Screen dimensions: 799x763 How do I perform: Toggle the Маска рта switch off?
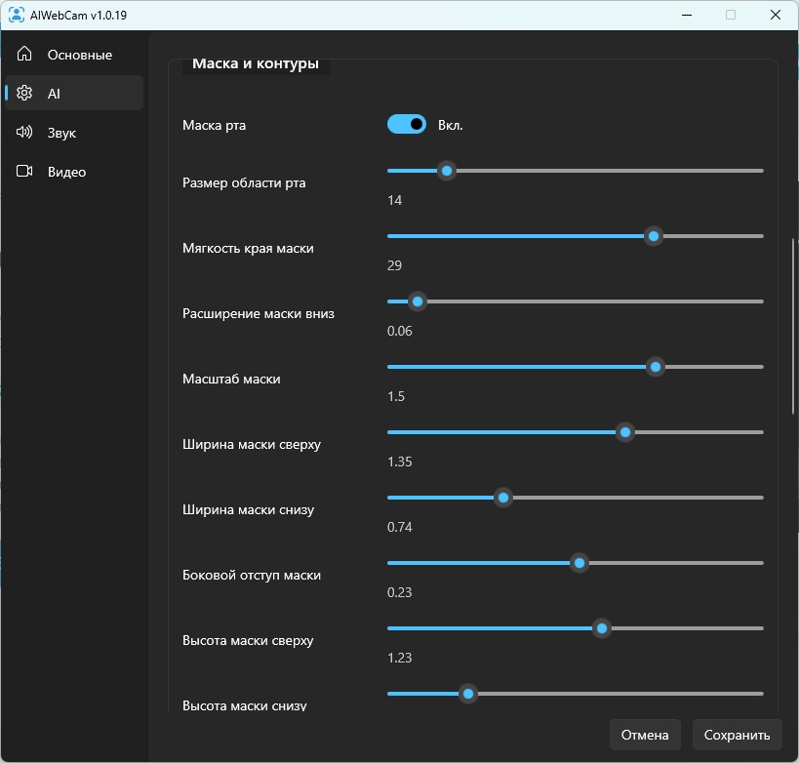click(407, 124)
